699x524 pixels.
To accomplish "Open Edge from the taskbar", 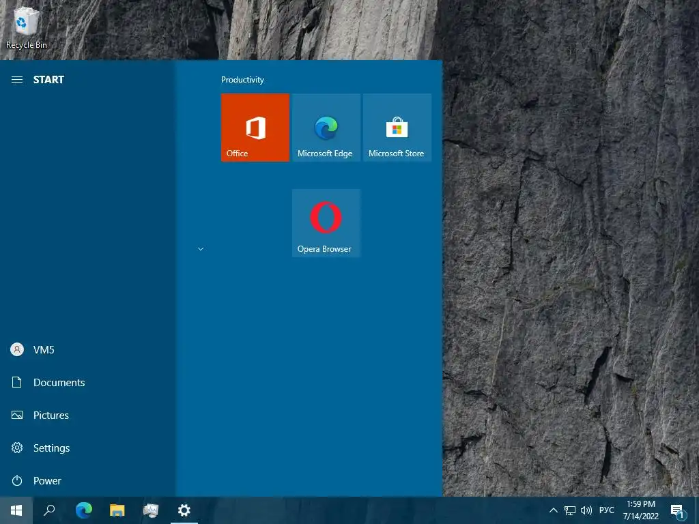I will pos(84,510).
